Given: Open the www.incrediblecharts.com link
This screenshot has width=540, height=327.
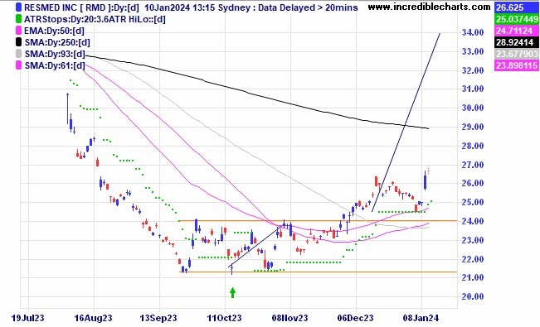Looking at the screenshot, I should click(429, 7).
